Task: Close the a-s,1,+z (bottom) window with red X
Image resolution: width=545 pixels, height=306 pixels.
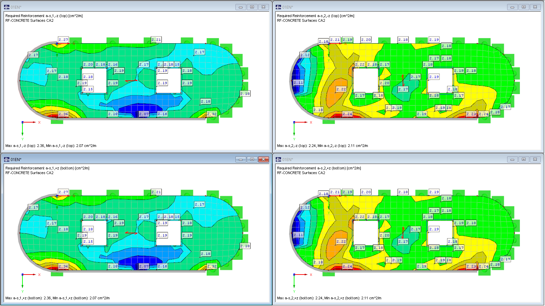Action: [264, 159]
